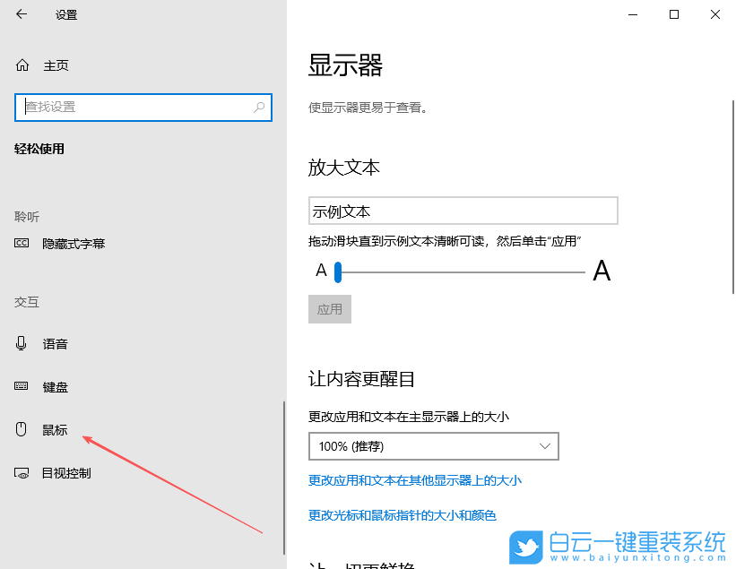Open the 主页 (Home) page

click(40, 65)
